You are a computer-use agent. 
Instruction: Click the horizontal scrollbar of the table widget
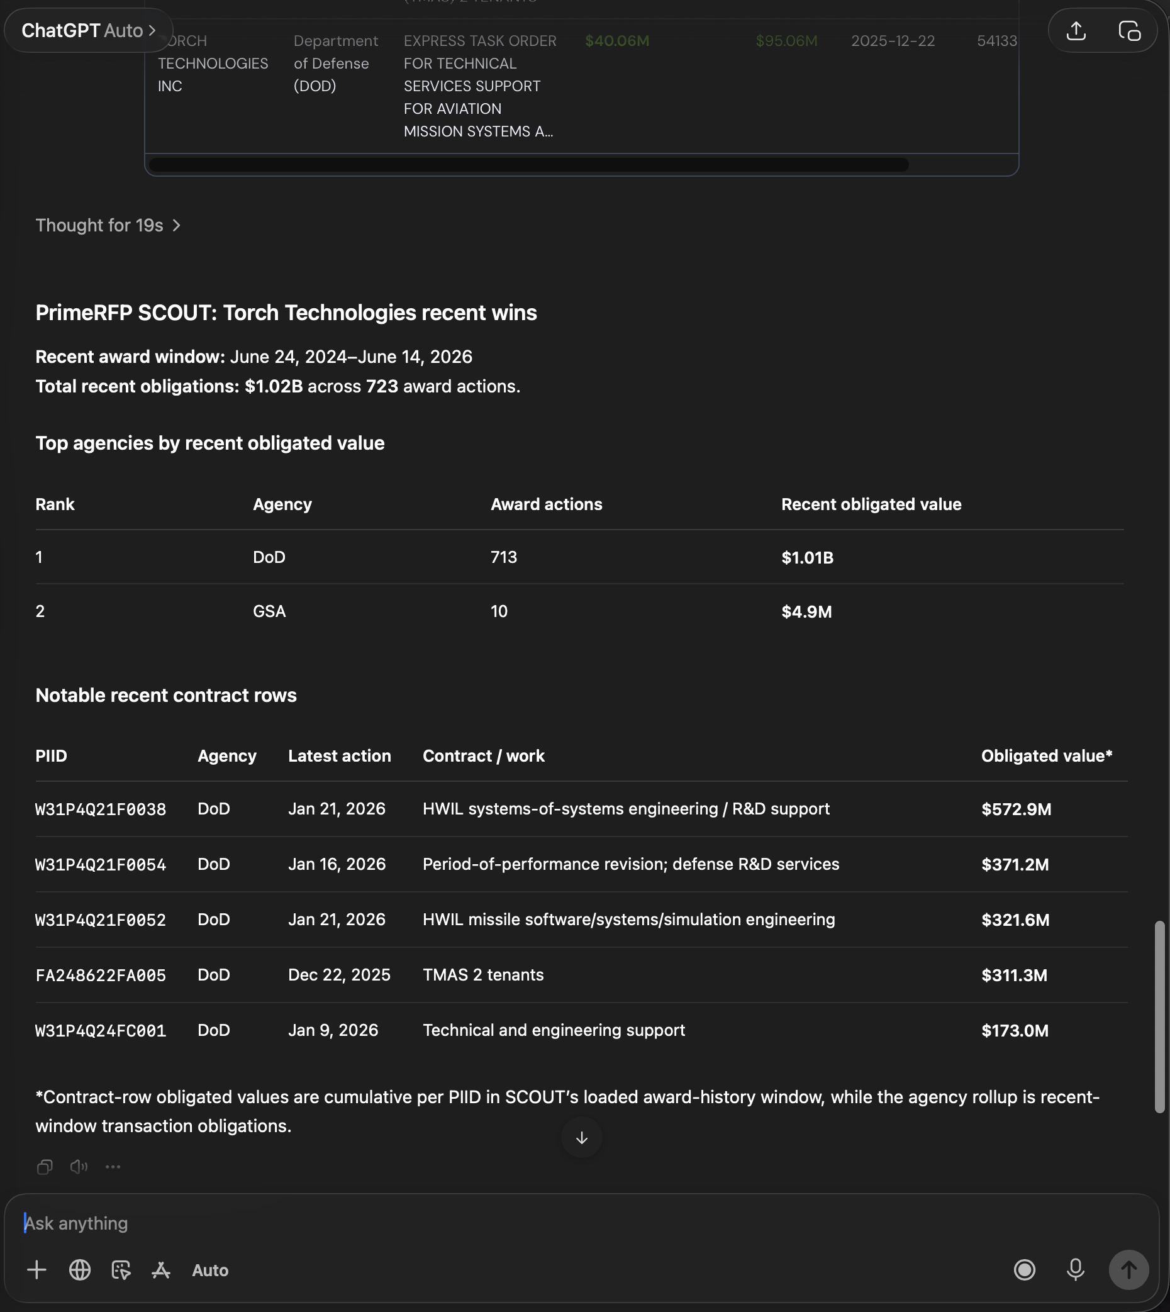pyautogui.click(x=528, y=165)
